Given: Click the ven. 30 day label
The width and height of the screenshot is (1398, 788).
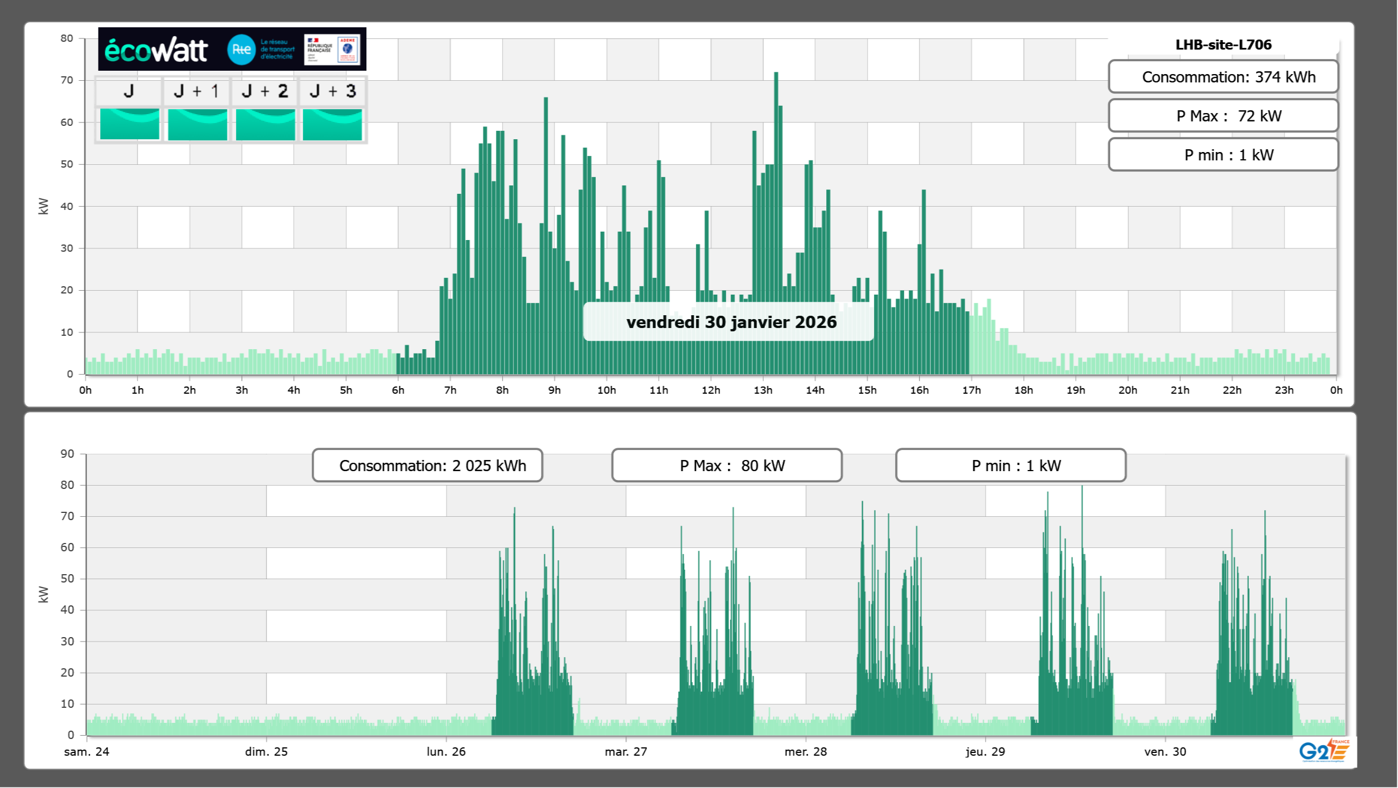Looking at the screenshot, I should [x=1165, y=752].
